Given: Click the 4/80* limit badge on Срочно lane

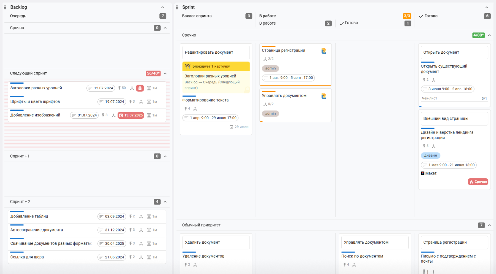Looking at the screenshot, I should (x=479, y=35).
